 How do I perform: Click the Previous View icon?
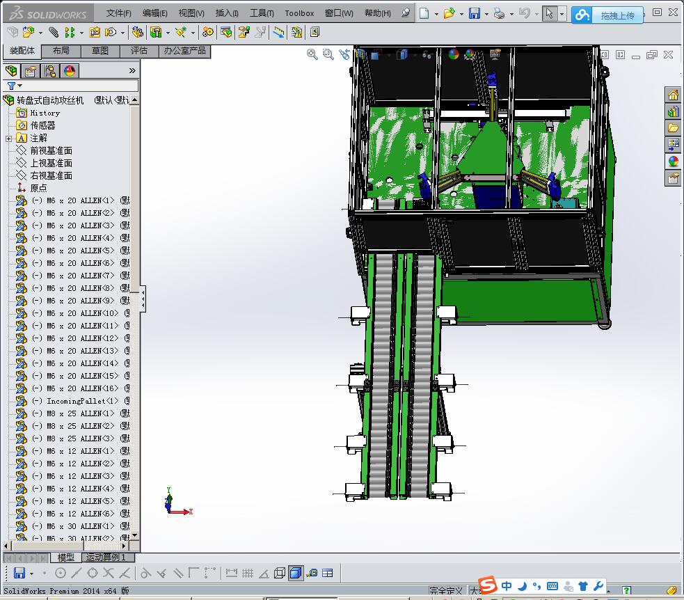pyautogui.click(x=344, y=54)
